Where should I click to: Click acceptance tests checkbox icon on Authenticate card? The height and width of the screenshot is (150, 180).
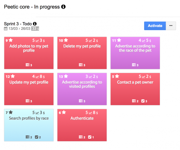pyautogui.click(x=90, y=137)
